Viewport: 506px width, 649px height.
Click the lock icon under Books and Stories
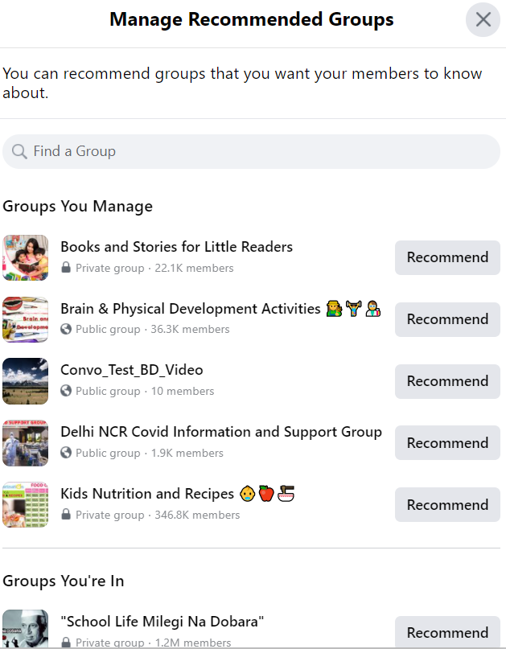point(66,268)
